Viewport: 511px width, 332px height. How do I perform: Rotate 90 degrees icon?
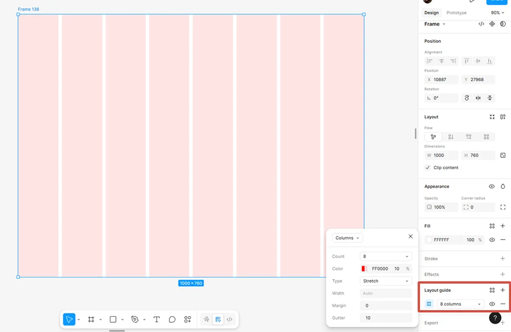[467, 98]
